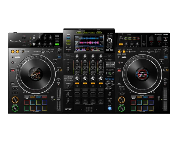Select orange Beat Loop pad mode on left deck
Image resolution: width=178 pixels, height=143 pixels.
coord(33,97)
